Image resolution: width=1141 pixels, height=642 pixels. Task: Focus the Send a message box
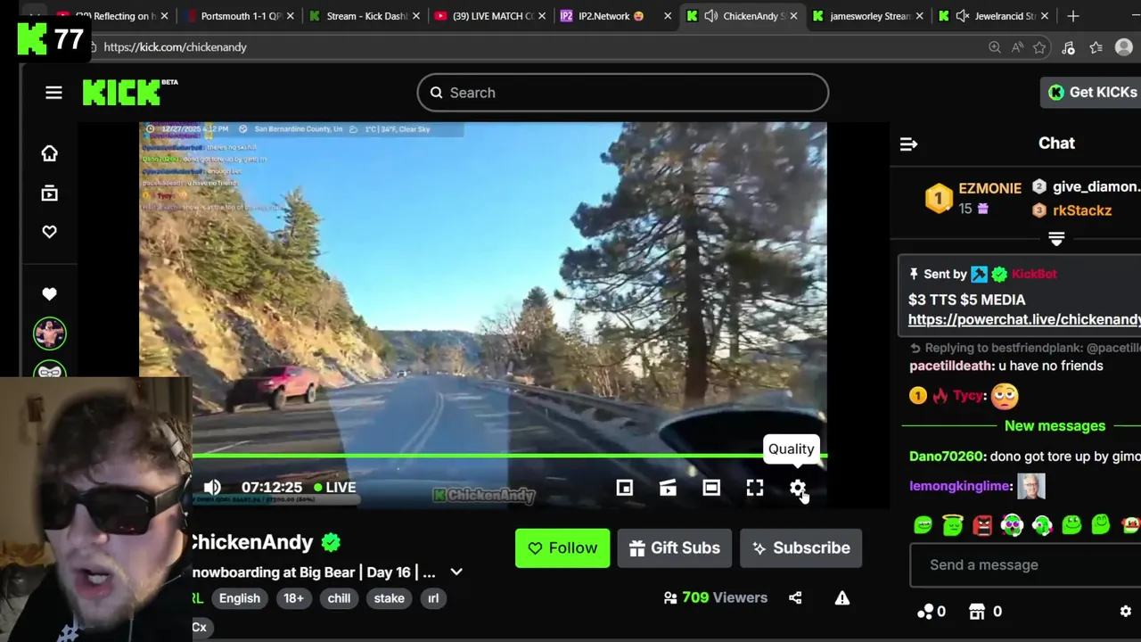1025,565
